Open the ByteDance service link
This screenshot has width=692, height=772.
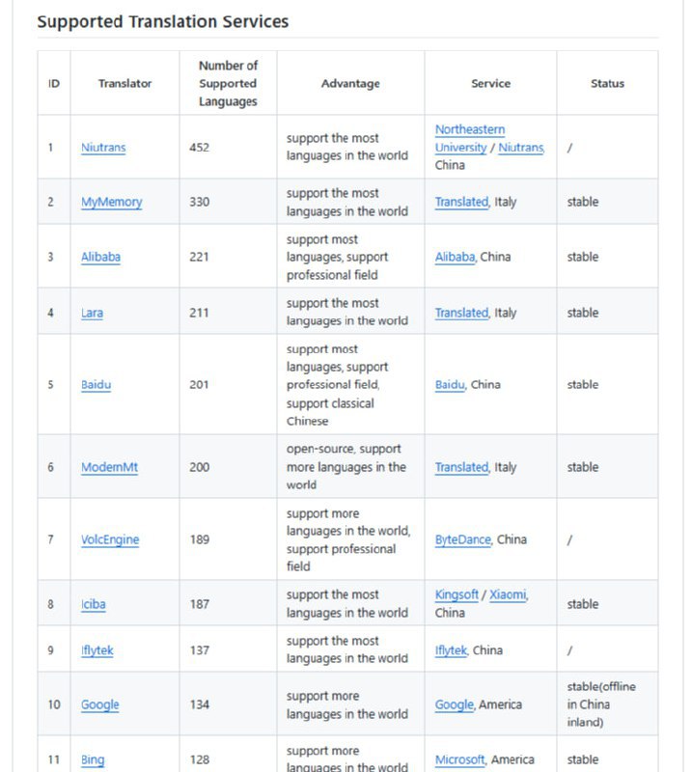click(x=462, y=539)
